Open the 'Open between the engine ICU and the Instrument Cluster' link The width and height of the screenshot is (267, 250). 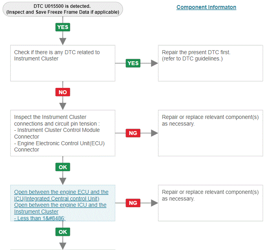coord(60,208)
